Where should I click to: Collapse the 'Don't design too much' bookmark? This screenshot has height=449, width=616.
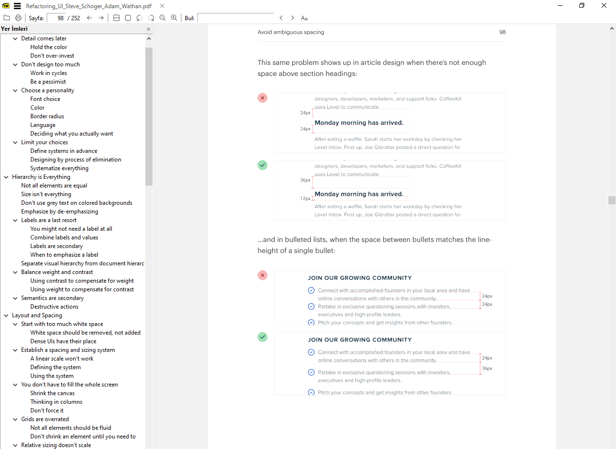click(x=15, y=64)
